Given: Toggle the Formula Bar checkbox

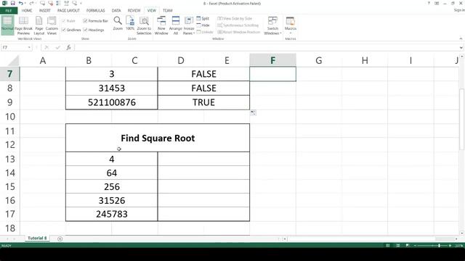Looking at the screenshot, I should 95,21.
